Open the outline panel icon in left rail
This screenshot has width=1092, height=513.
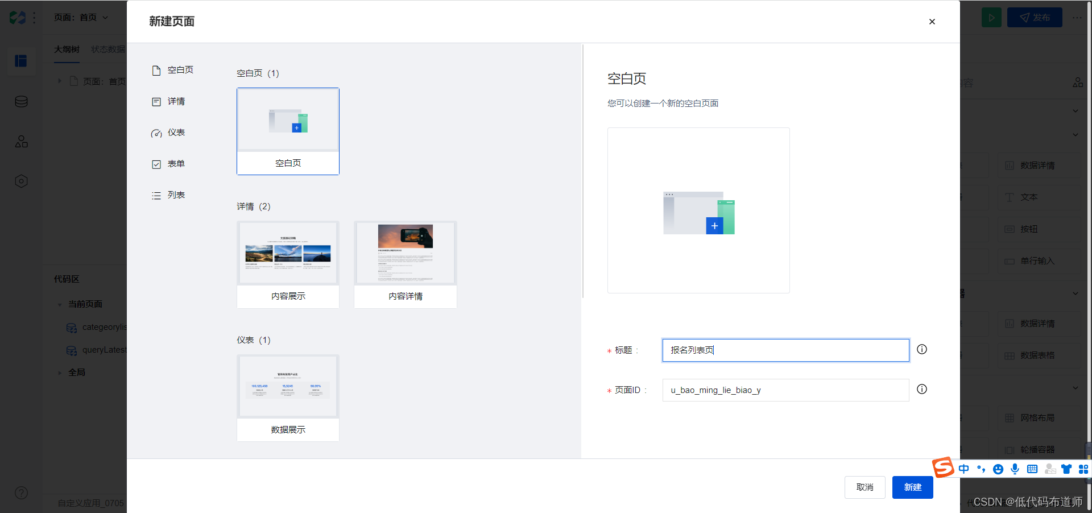21,61
